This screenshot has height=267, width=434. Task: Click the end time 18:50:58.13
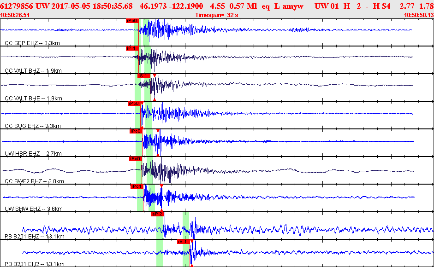[419, 15]
